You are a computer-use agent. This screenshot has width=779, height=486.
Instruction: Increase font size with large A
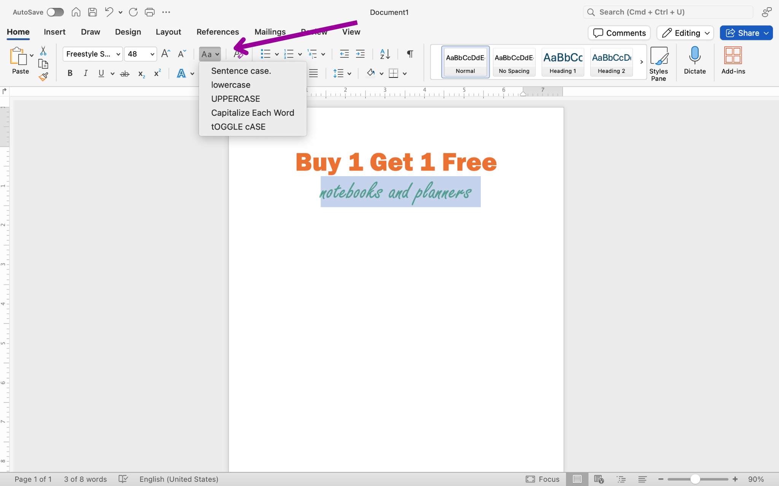tap(165, 54)
